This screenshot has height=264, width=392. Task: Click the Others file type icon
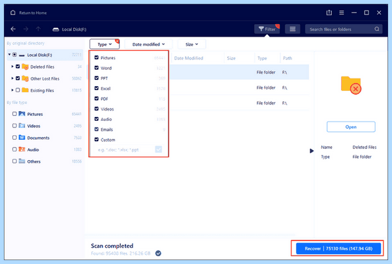coord(22,161)
